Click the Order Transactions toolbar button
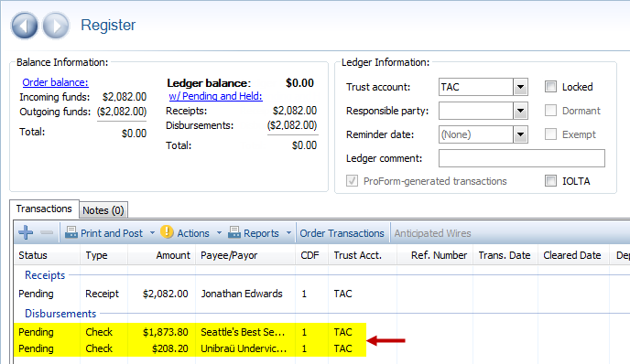The height and width of the screenshot is (364, 630). (x=342, y=233)
